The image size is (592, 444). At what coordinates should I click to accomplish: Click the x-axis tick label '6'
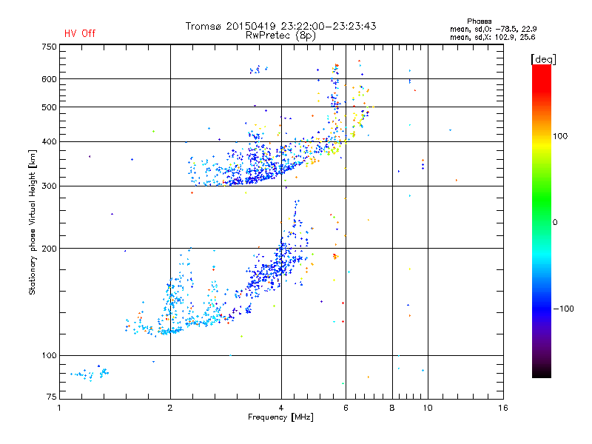click(346, 408)
